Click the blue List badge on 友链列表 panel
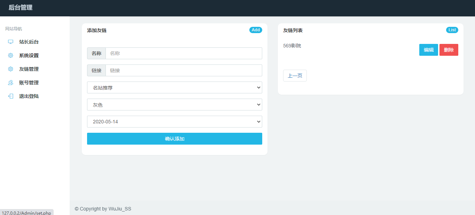The image size is (475, 215). pos(452,30)
